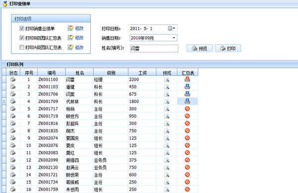Click the prohibited summary icon for ZK002130
This screenshot has width=298, height=193.
187,167
